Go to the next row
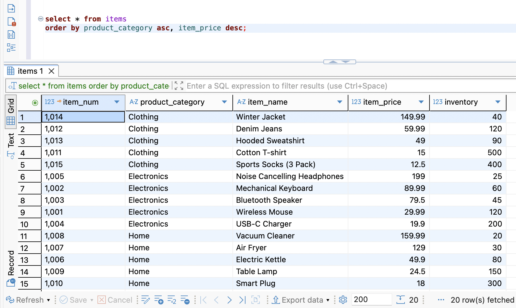Screen dimensions: 516x308 click(x=229, y=300)
